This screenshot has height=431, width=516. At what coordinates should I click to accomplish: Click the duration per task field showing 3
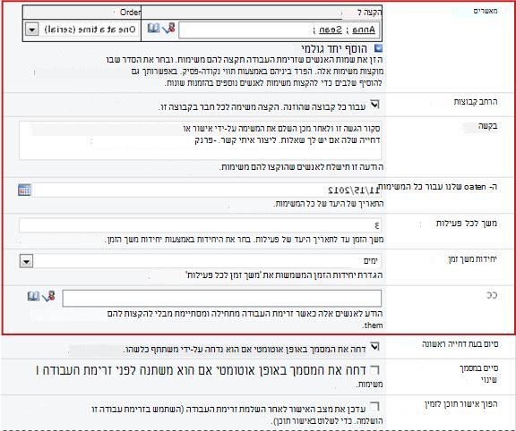(200, 225)
